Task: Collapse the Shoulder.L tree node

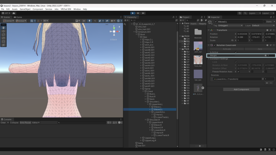Action: click(145, 102)
